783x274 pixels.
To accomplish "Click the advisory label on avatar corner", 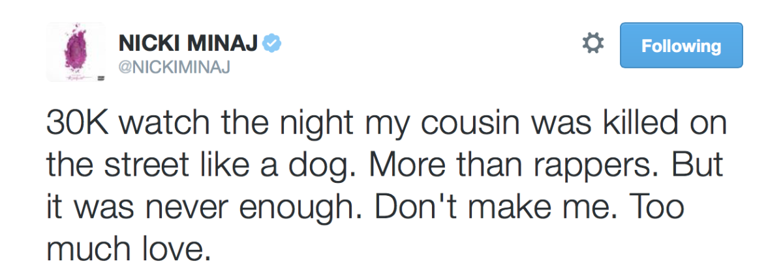I will [100, 77].
